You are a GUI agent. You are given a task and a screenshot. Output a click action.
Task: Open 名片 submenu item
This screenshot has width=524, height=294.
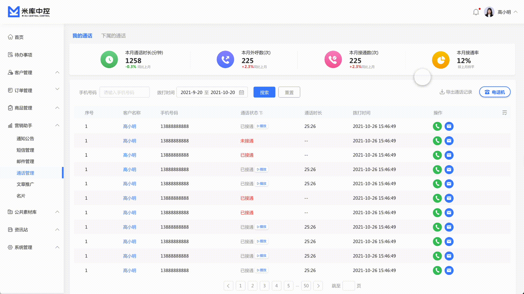click(x=21, y=196)
